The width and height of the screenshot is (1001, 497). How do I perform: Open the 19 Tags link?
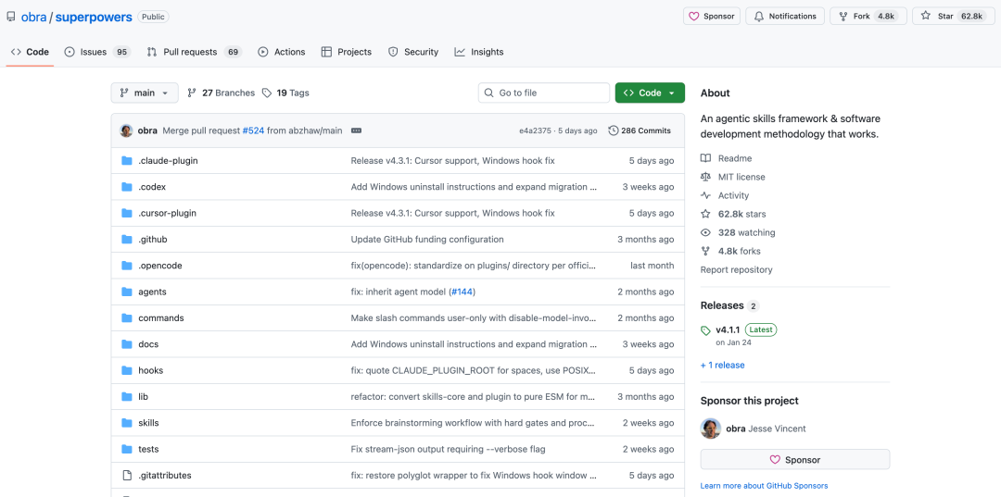[x=285, y=93]
